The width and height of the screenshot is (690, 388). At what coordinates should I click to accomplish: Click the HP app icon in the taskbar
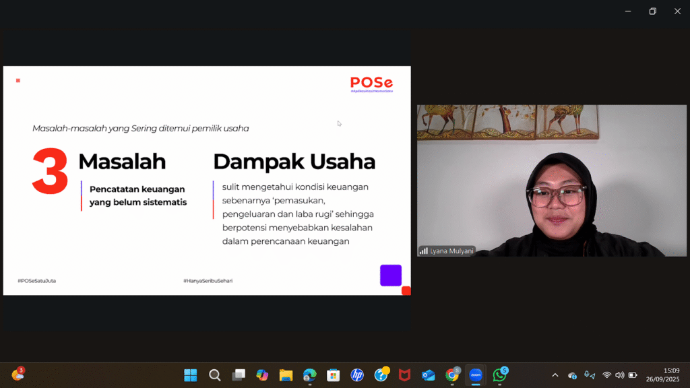click(x=357, y=375)
